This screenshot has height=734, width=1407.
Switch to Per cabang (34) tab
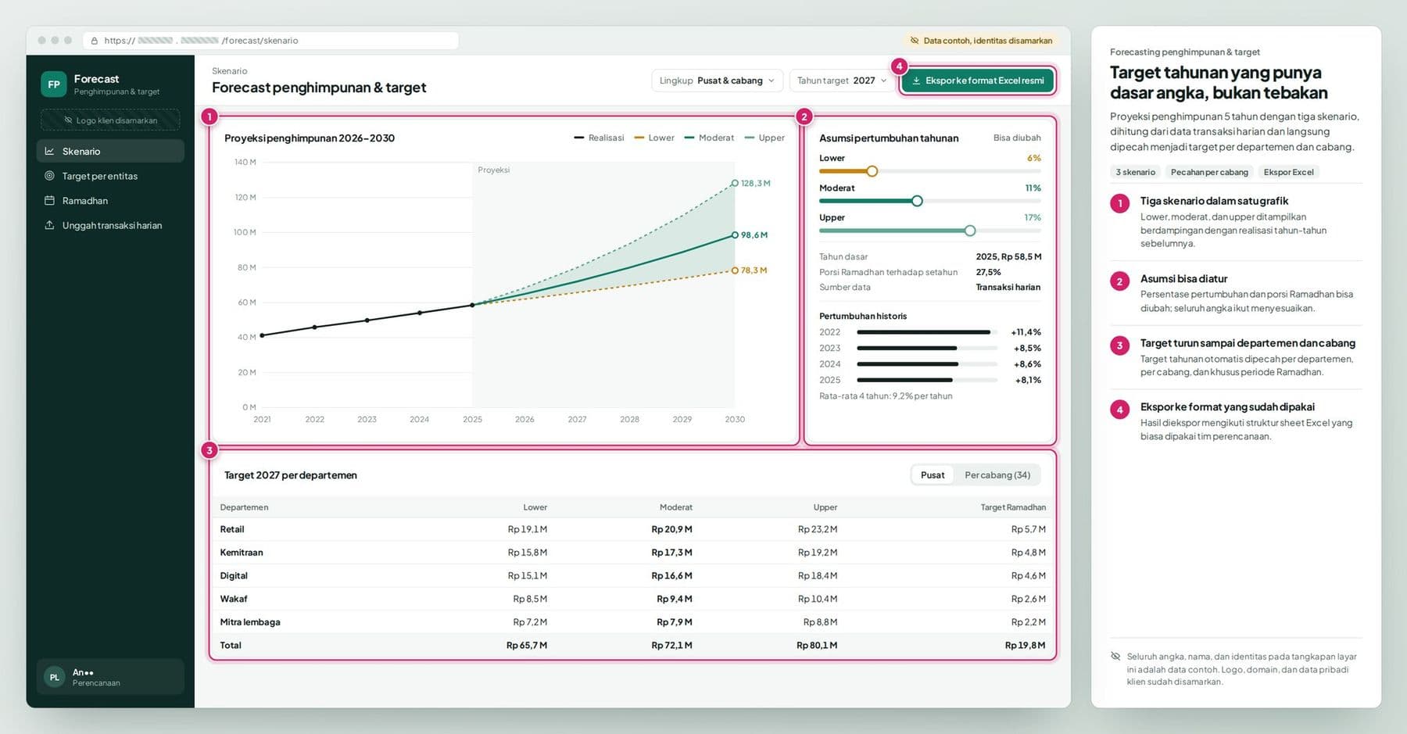(x=997, y=475)
